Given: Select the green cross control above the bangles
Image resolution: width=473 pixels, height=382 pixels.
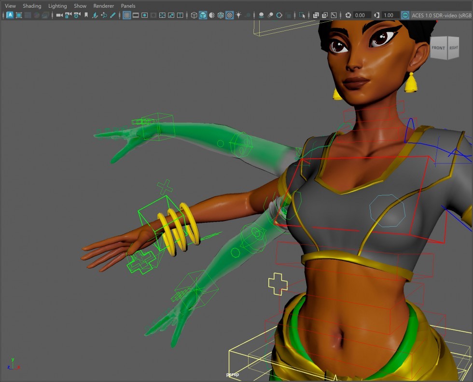Looking at the screenshot, I should pyautogui.click(x=165, y=187).
